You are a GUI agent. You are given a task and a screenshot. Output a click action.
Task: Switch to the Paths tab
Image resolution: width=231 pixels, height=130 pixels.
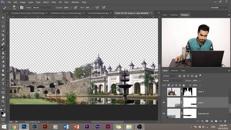point(183,71)
